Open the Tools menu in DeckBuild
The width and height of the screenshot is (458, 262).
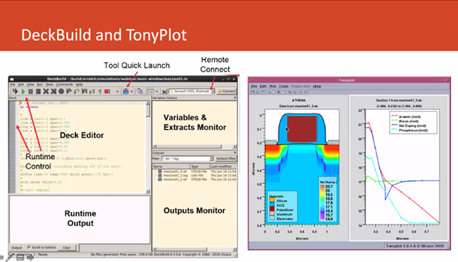coord(49,85)
